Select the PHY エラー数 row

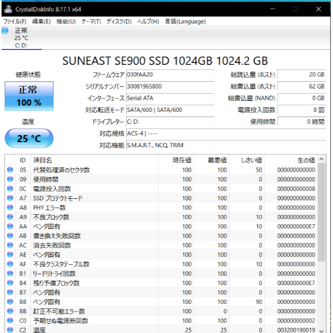coord(161,207)
